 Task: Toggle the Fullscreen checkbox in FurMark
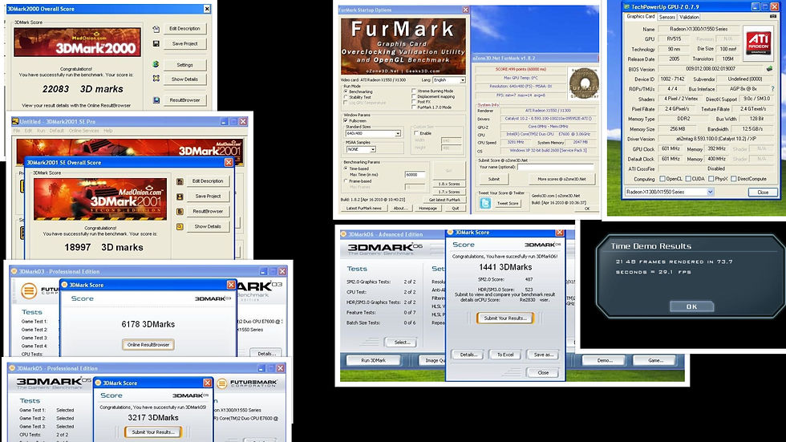coord(346,121)
